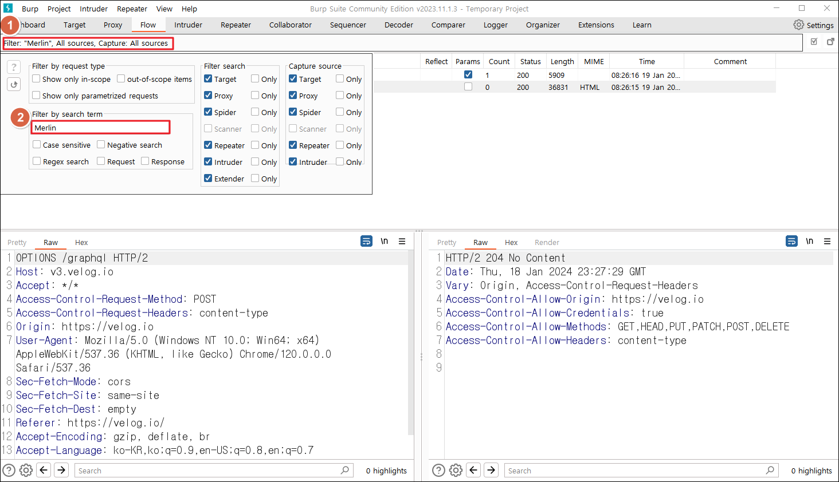Image resolution: width=839 pixels, height=482 pixels.
Task: Select the row with length 36831
Action: pyautogui.click(x=575, y=87)
